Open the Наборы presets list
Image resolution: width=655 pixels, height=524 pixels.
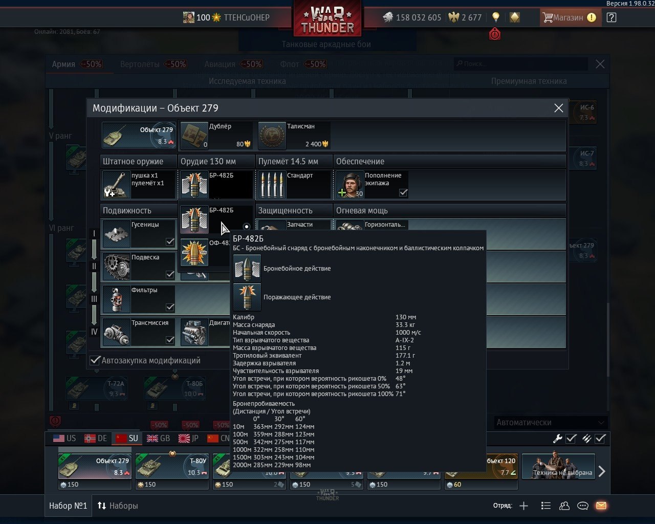[x=118, y=506]
